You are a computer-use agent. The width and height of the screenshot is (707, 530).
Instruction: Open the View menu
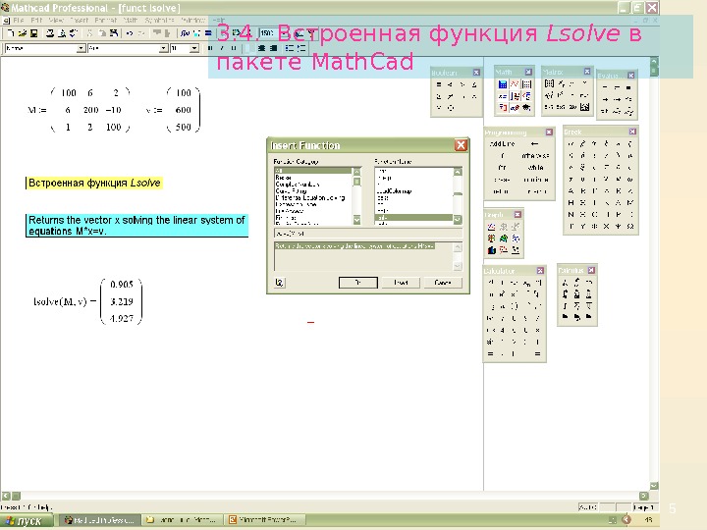[x=56, y=21]
